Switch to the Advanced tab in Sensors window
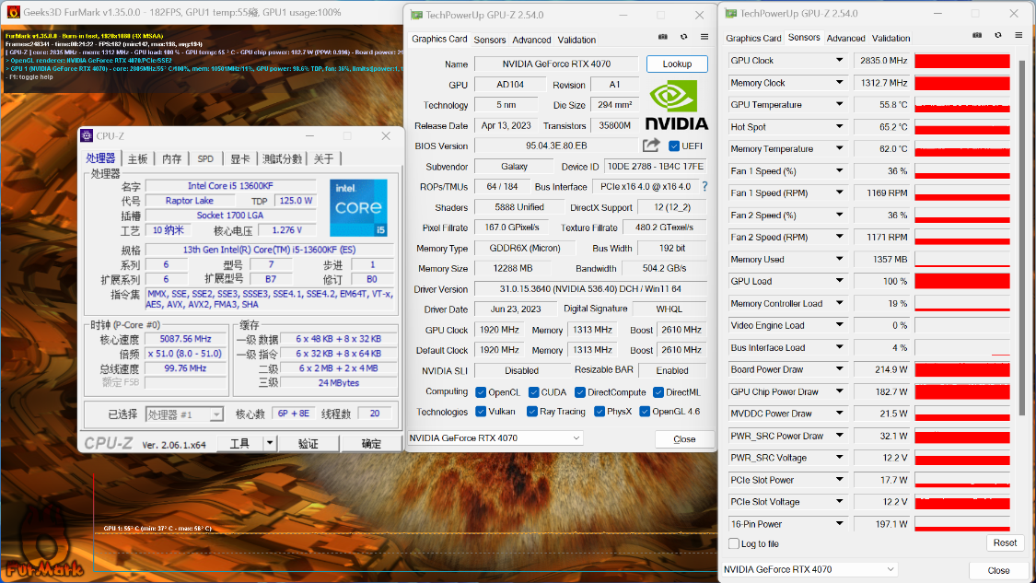 (845, 38)
